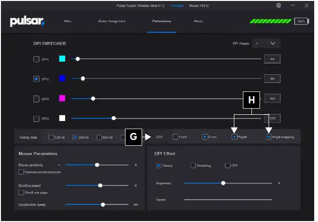The width and height of the screenshot is (318, 222).
Task: Click the green battery level bar
Action: 270,21
